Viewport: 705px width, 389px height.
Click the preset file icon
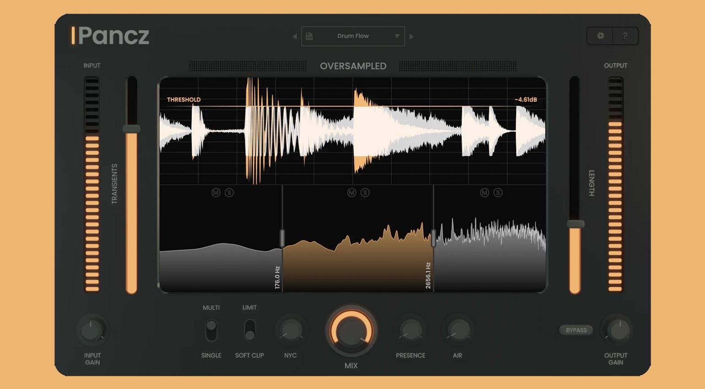[309, 36]
